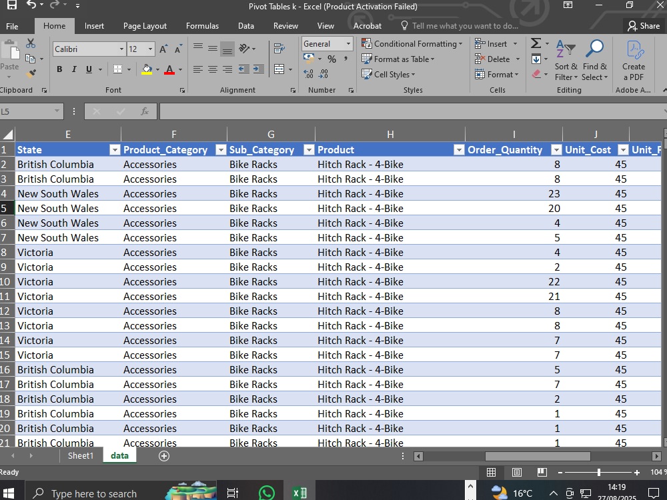The height and width of the screenshot is (500, 667).
Task: Expand the Product column filter dropdown
Action: pos(459,149)
